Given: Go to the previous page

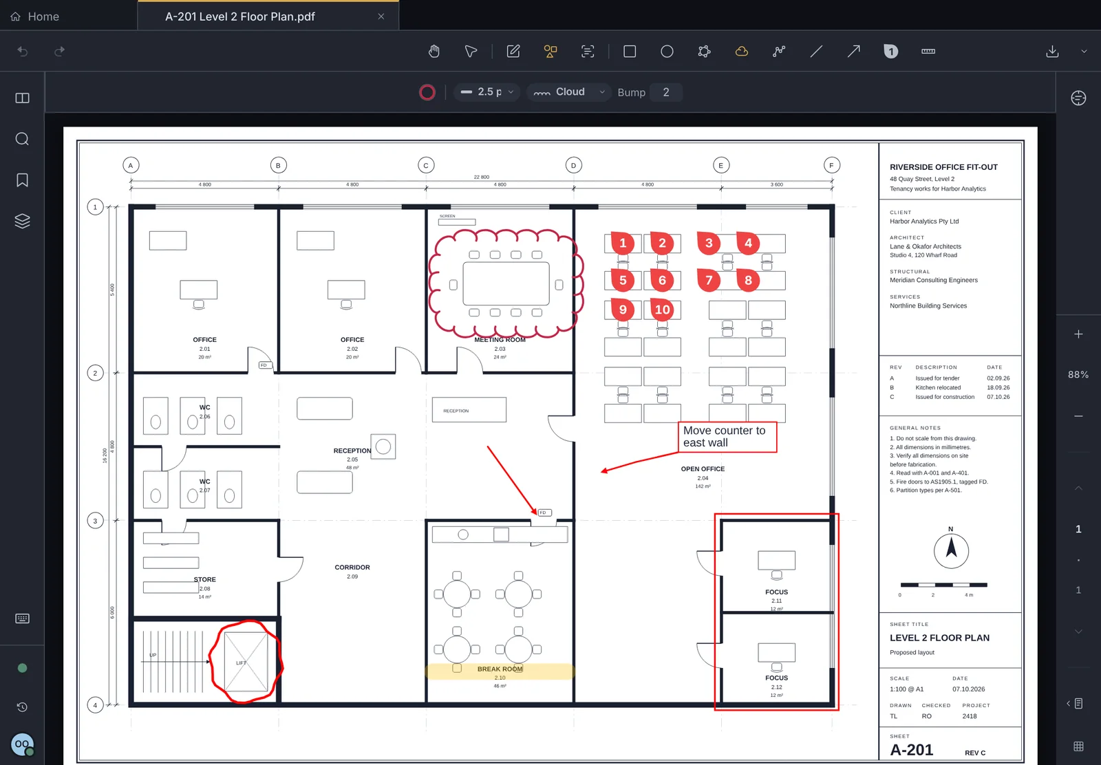Looking at the screenshot, I should [x=1078, y=488].
